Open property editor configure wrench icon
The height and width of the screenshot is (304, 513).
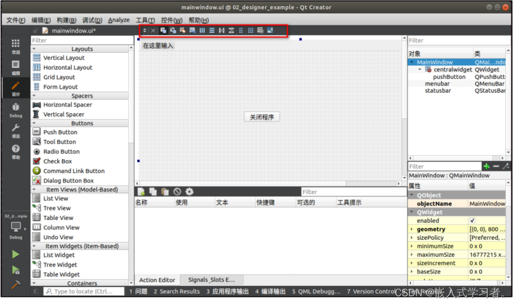click(506, 166)
